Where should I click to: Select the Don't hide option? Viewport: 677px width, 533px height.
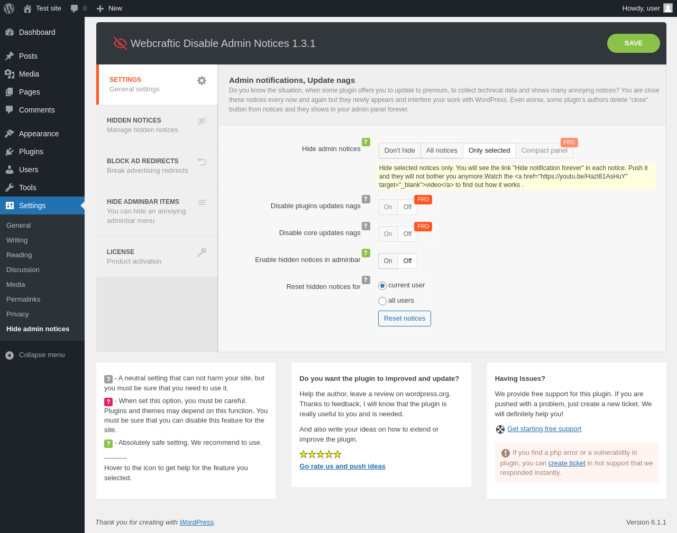point(400,151)
